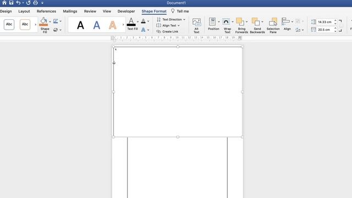Open Text Outline dropdown arrow
This screenshot has width=352, height=198.
148,21
